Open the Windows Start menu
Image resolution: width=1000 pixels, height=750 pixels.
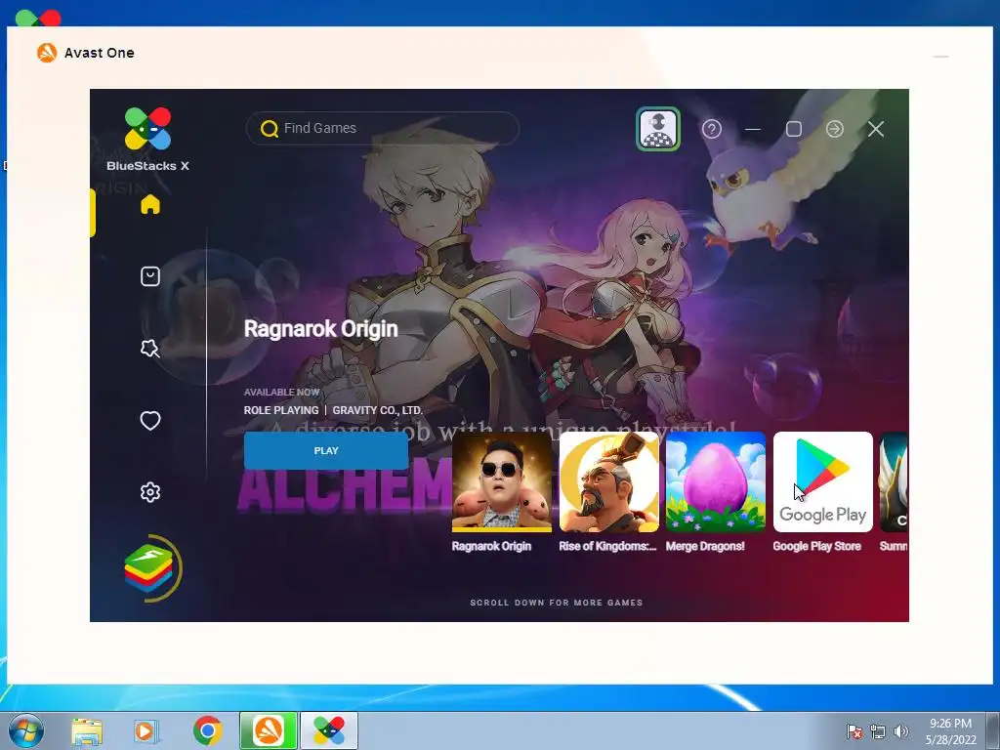26,730
